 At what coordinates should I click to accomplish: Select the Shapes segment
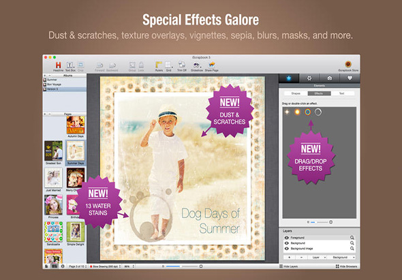(x=296, y=93)
